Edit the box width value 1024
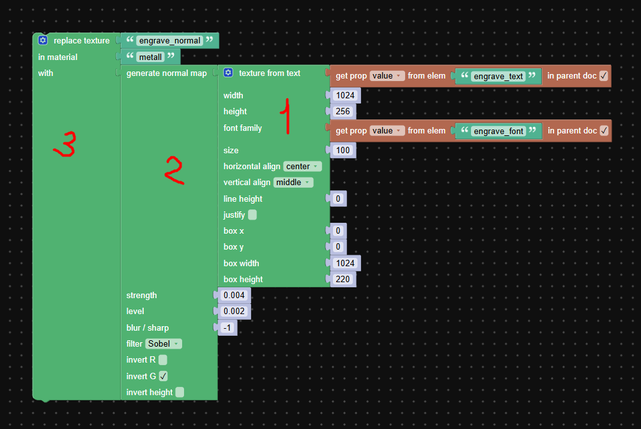641x429 pixels. coord(345,263)
